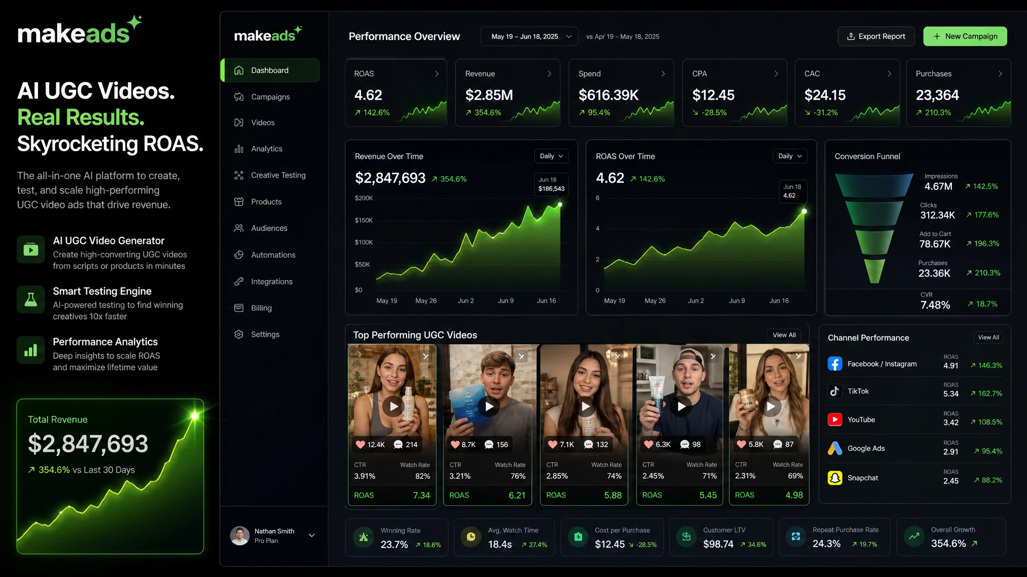Click View All for Top Performing UGC Videos
The image size is (1027, 577).
tap(784, 335)
